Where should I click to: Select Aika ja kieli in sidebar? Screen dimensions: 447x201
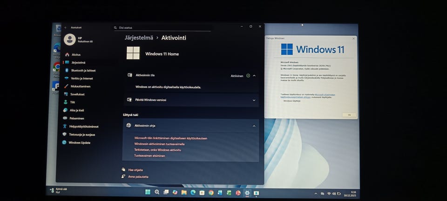(77, 110)
